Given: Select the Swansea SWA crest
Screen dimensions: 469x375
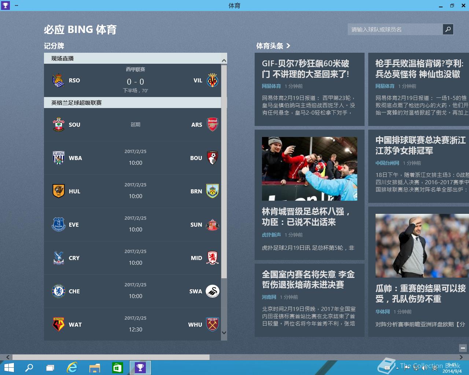Looking at the screenshot, I should click(213, 291).
